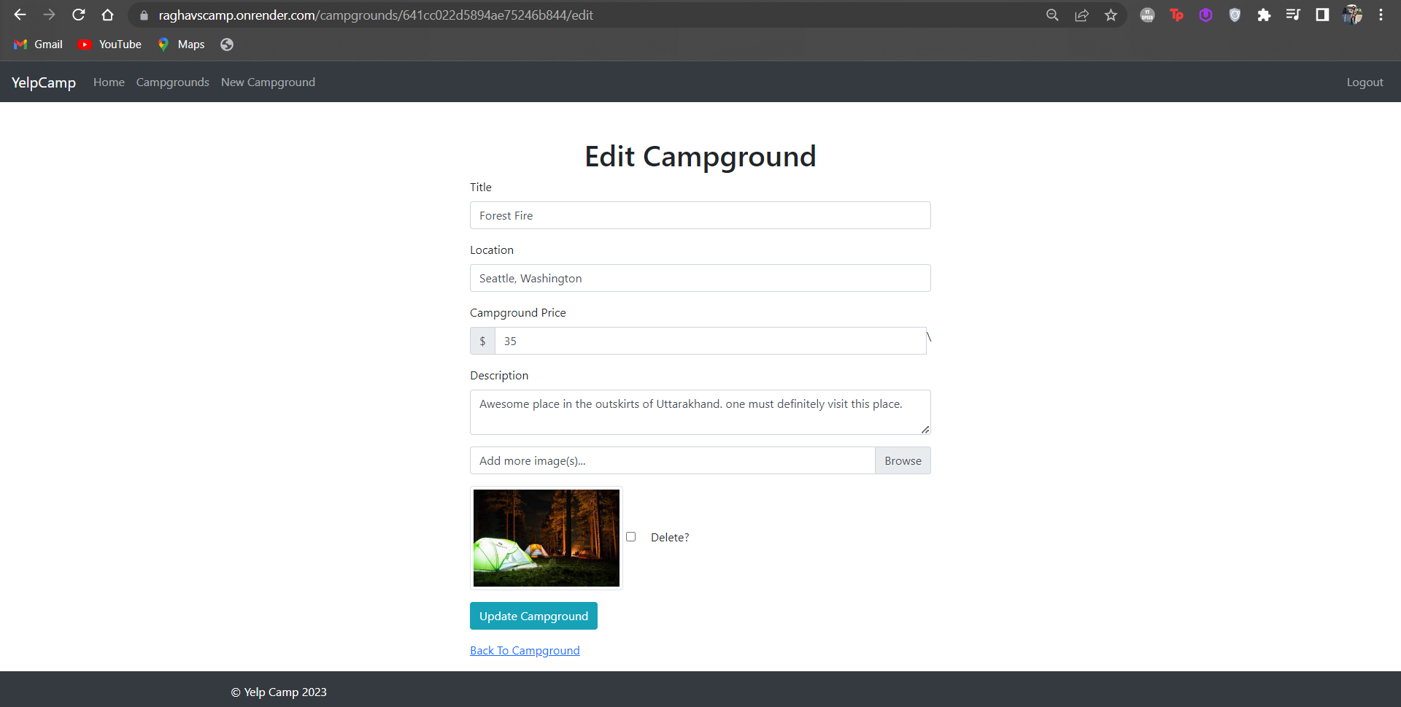Check the Delete? checkbox for the image

click(630, 536)
